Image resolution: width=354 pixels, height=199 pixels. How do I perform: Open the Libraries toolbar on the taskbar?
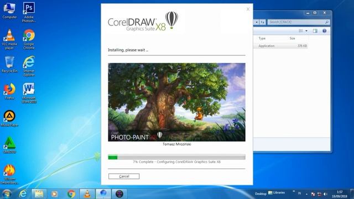tap(277, 193)
